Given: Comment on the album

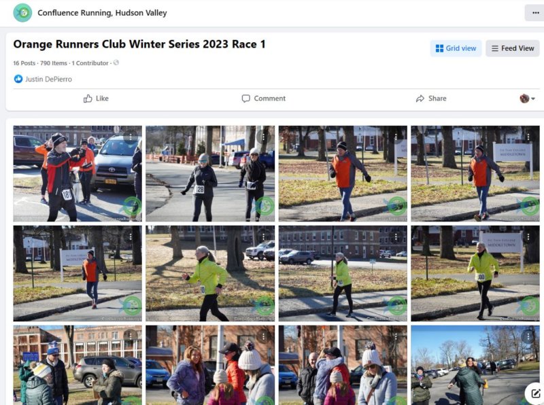Looking at the screenshot, I should click(x=264, y=99).
